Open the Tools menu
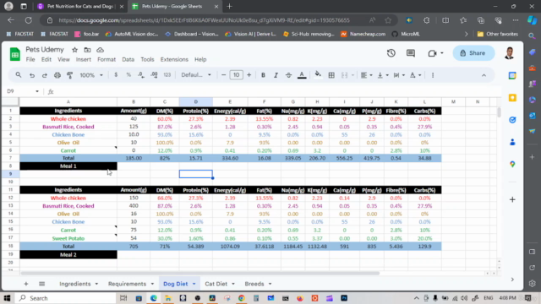 (147, 59)
